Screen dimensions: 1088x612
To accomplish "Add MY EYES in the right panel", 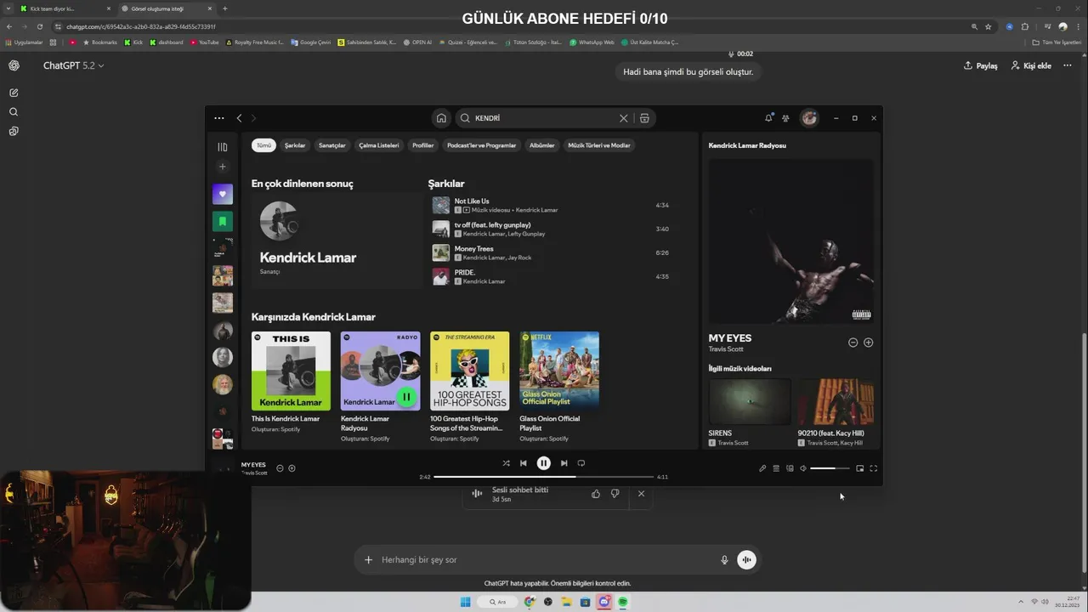I will [x=868, y=343].
